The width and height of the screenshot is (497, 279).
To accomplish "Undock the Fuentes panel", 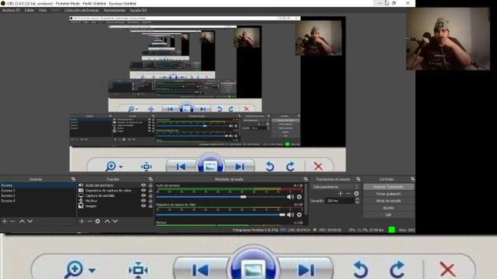I will tap(150, 179).
